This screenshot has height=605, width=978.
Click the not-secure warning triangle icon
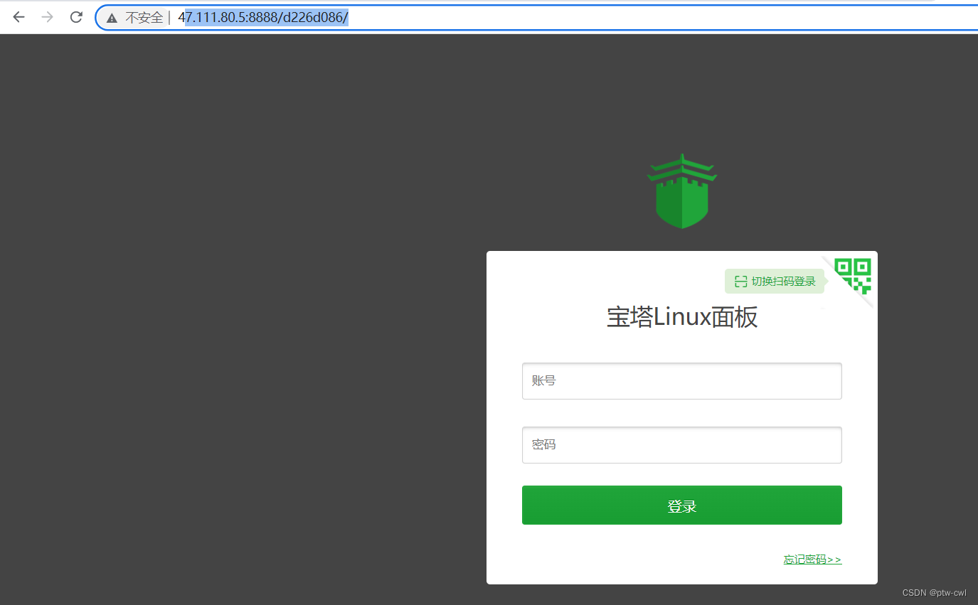pos(112,18)
